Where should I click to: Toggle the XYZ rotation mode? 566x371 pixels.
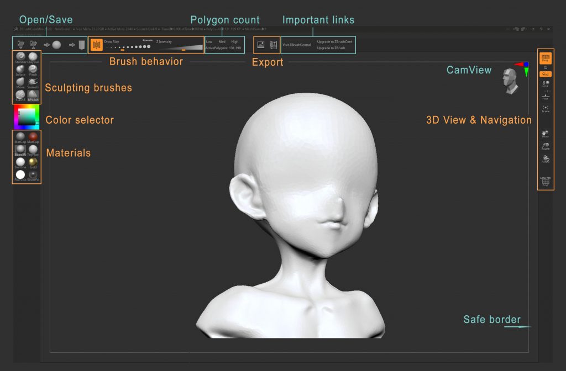pos(546,73)
